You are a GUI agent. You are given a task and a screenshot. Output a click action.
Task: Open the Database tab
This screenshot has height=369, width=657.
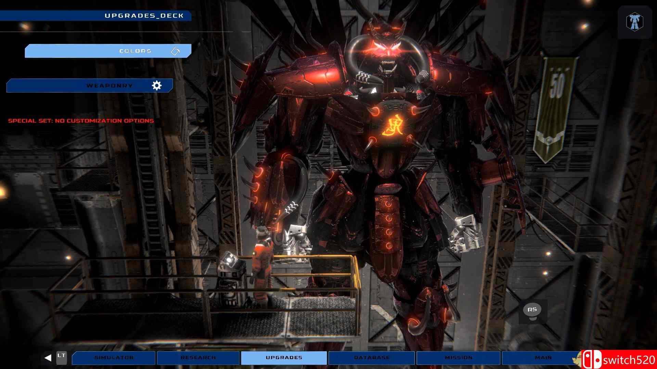[x=372, y=358]
